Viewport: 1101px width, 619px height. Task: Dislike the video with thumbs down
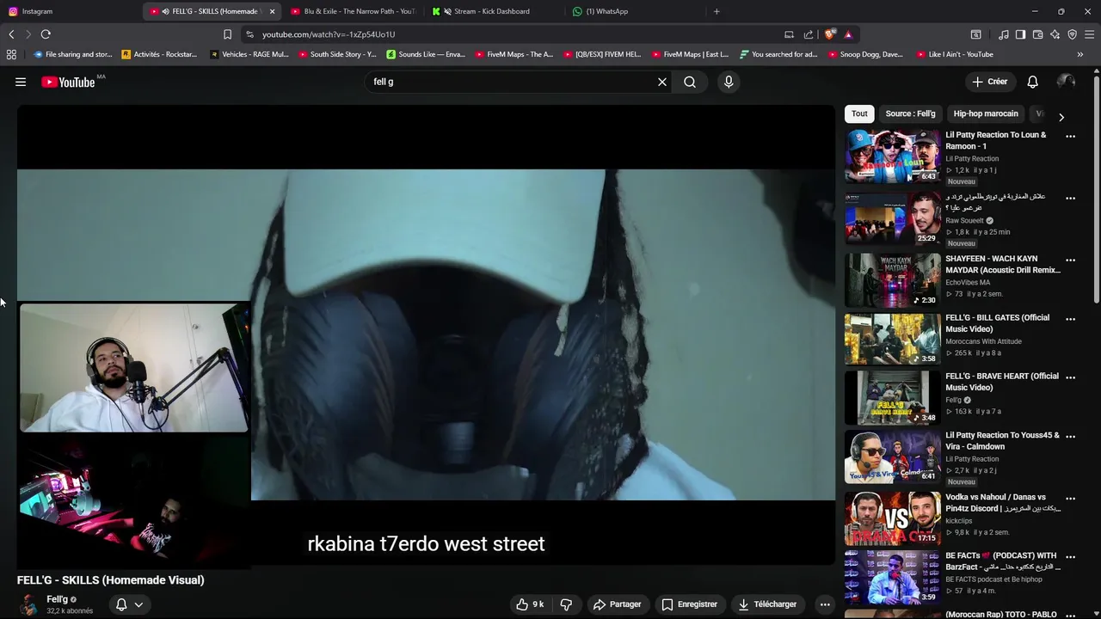click(566, 604)
